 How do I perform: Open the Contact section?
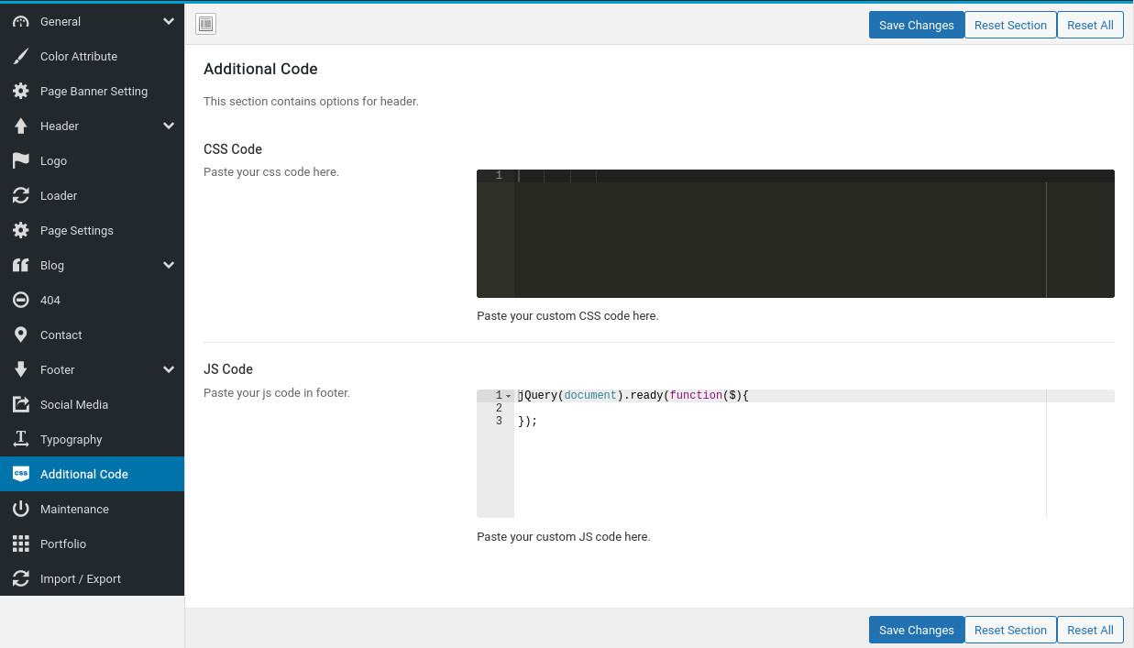coord(92,335)
